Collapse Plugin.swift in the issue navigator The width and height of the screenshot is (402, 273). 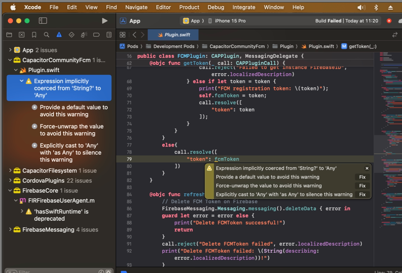[16, 70]
